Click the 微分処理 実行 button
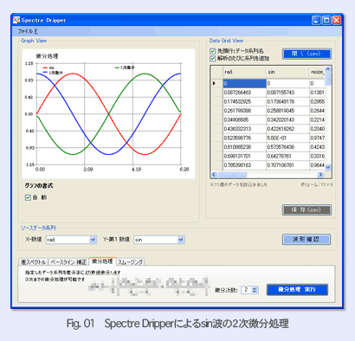 point(297,290)
